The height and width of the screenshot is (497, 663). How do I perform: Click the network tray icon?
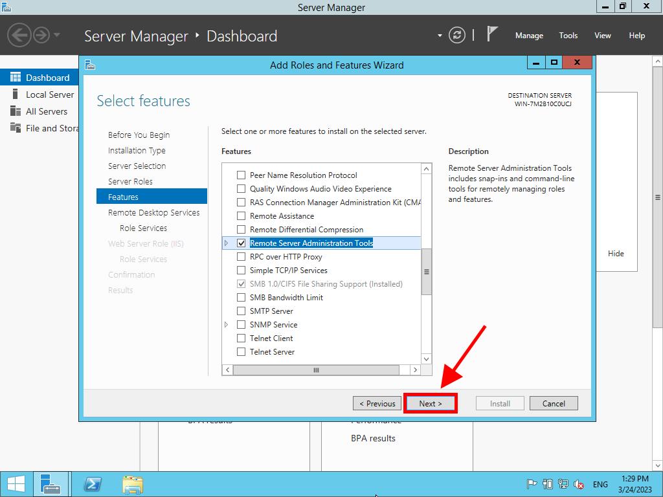563,484
